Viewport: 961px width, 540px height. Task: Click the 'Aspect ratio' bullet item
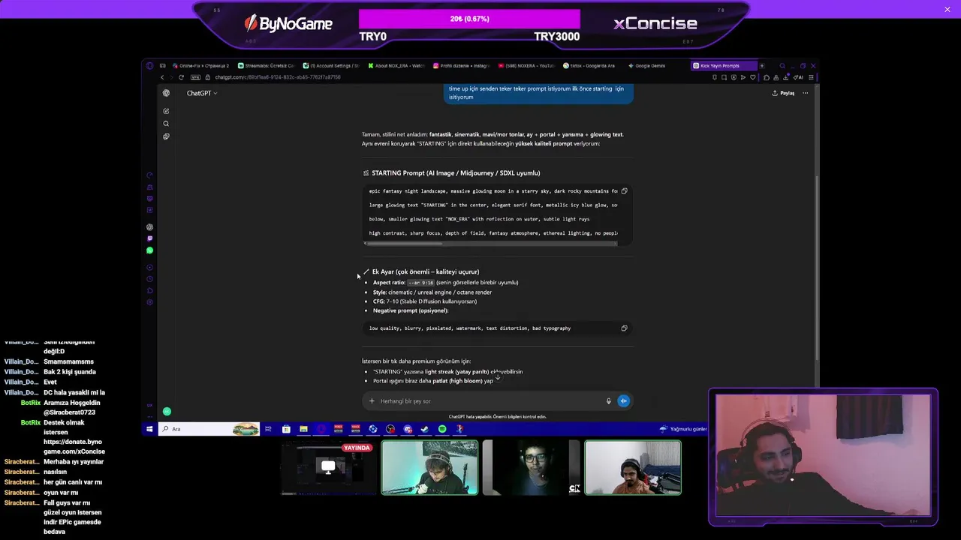point(446,283)
